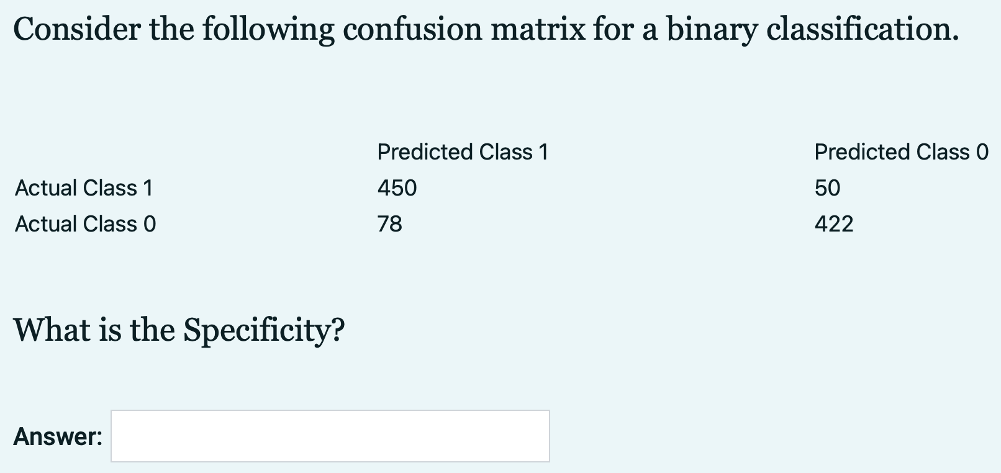Click the Actual Class 1 row label

point(83,188)
